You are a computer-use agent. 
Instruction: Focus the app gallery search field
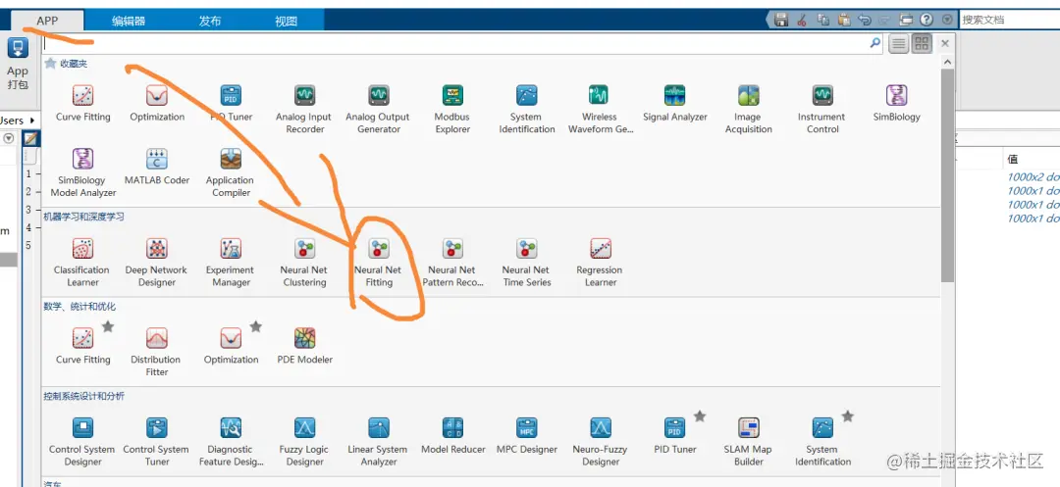[x=463, y=42]
